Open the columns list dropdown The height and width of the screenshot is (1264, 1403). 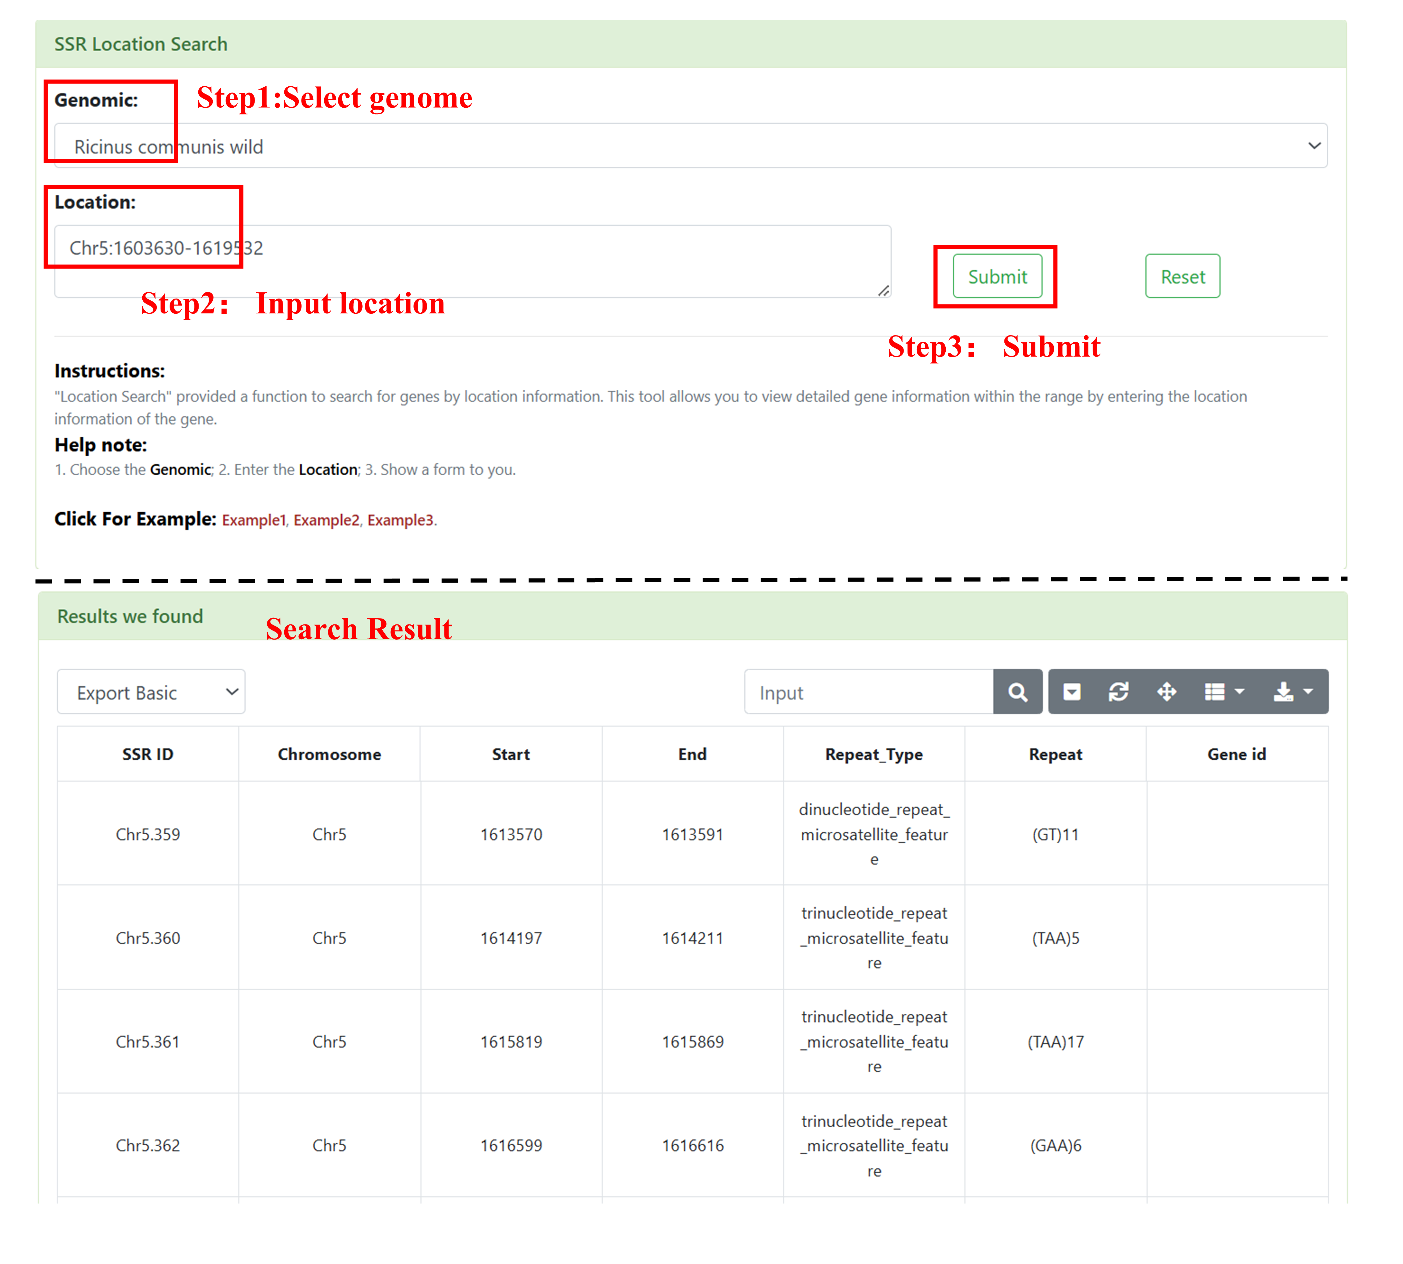pyautogui.click(x=1224, y=692)
